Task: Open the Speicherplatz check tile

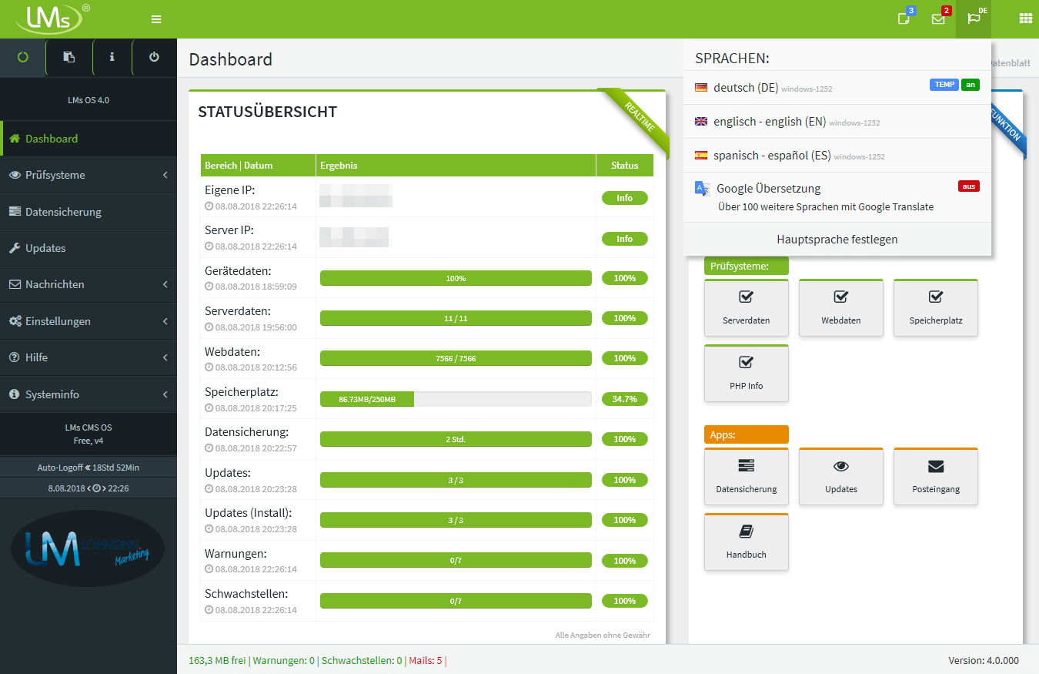Action: pyautogui.click(x=936, y=307)
